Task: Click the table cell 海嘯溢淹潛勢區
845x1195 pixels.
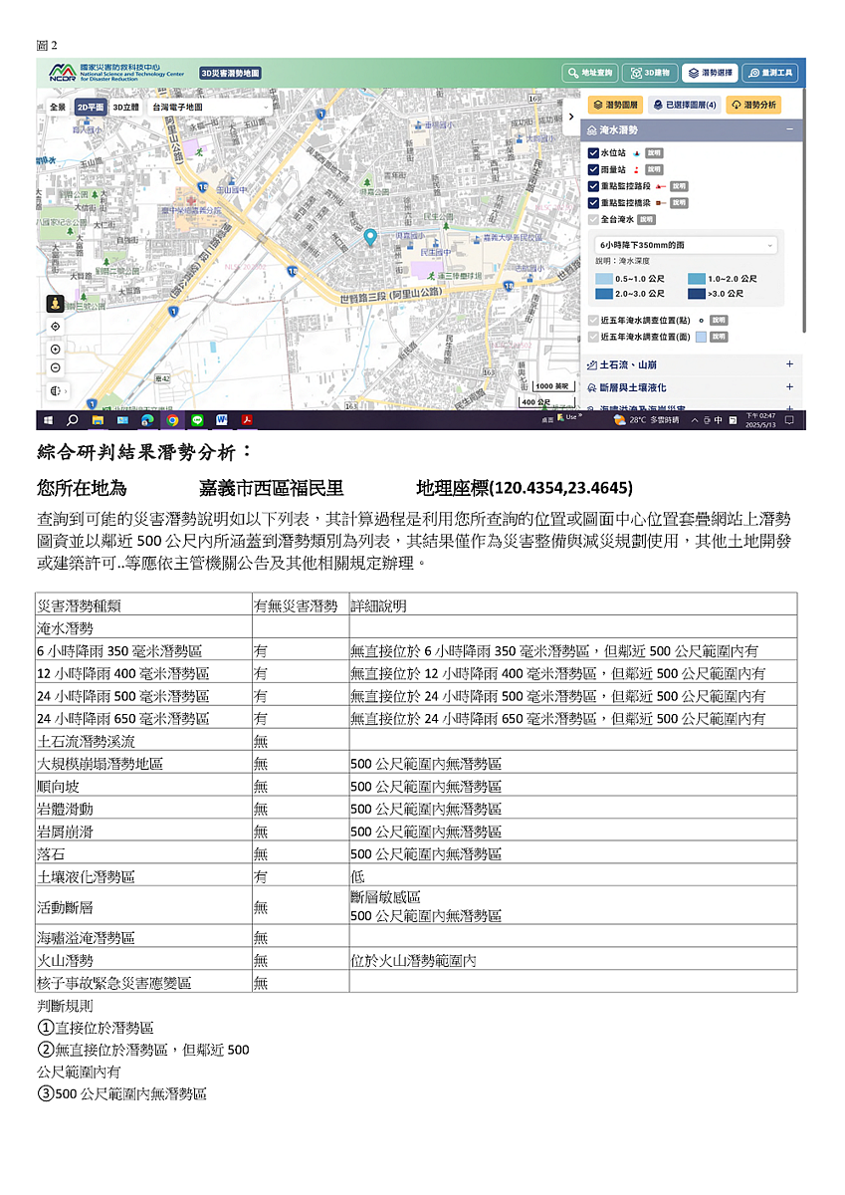Action: (143, 938)
